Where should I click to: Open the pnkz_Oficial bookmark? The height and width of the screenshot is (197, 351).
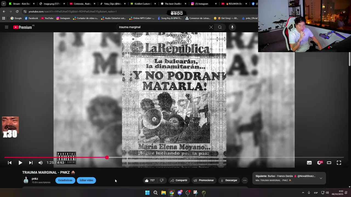click(250, 18)
